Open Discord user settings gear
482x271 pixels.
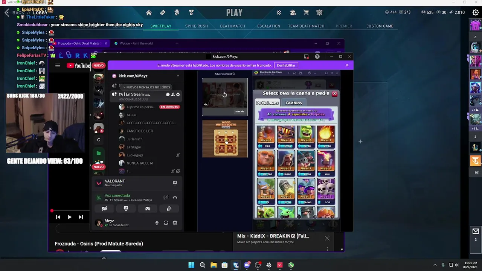[x=175, y=223]
